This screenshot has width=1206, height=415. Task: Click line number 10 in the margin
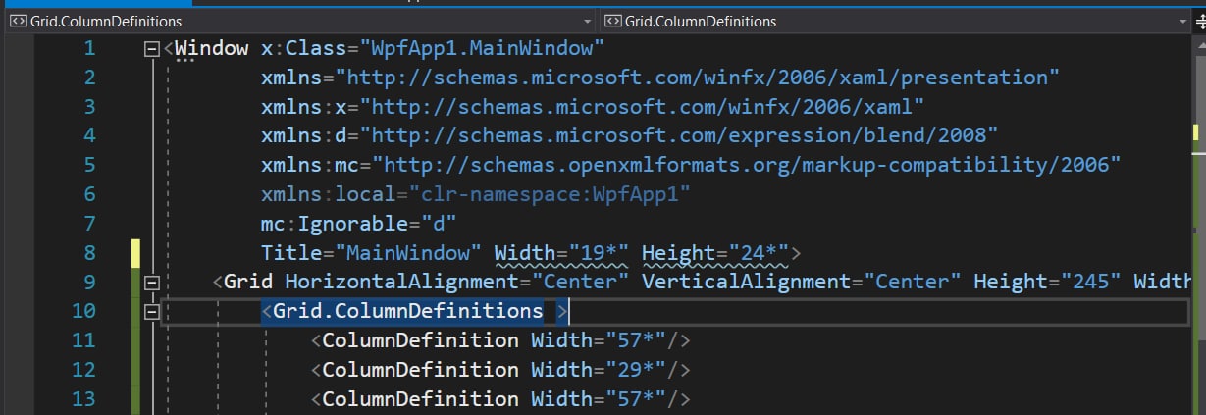pos(83,312)
